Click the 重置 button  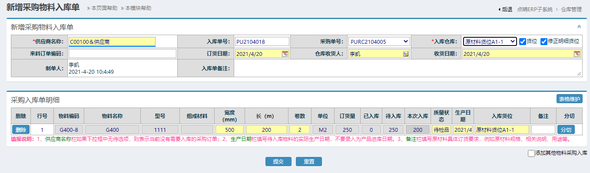click(309, 161)
